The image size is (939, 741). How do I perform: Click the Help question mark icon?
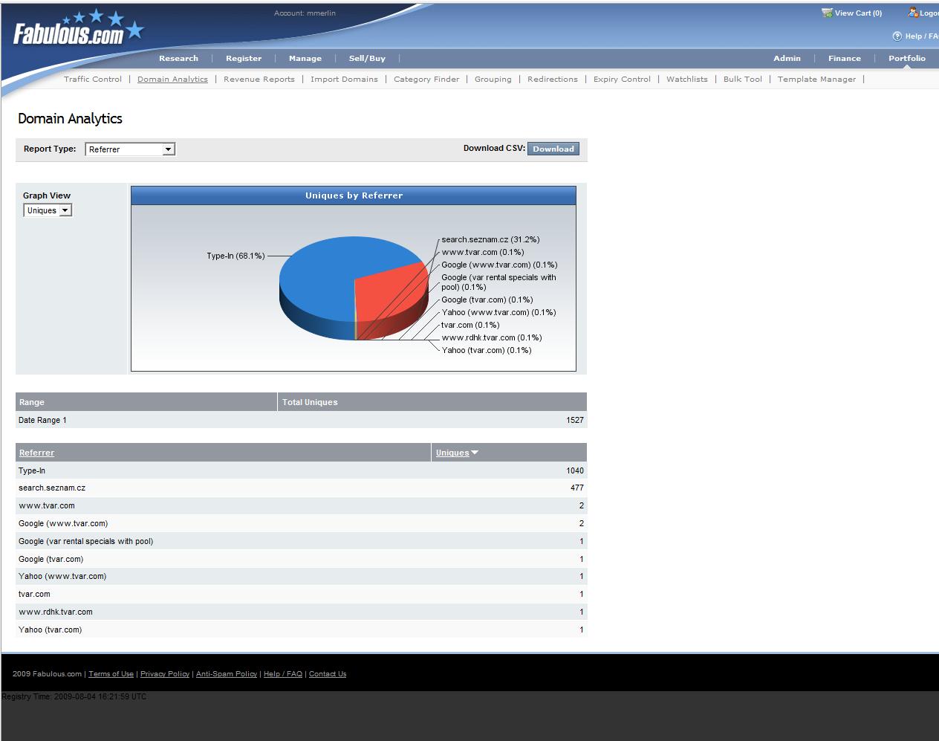tap(897, 36)
